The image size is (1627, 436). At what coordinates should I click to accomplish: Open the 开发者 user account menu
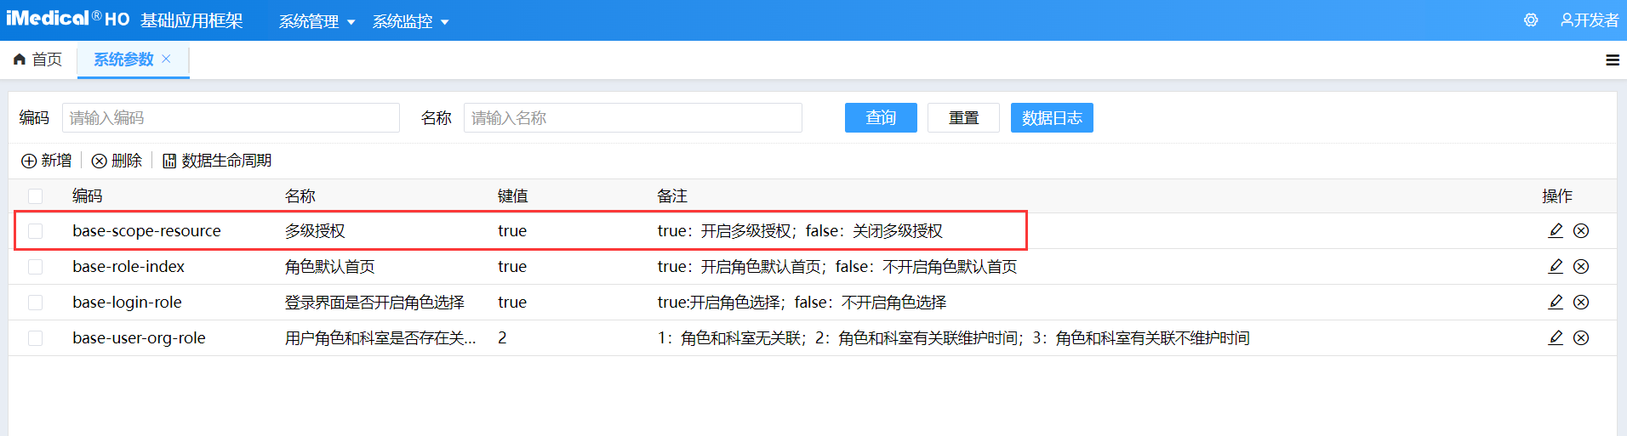1589,20
